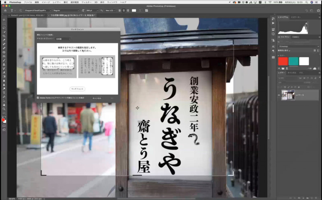
Task: Select the white library color swatch
Action: click(304, 61)
